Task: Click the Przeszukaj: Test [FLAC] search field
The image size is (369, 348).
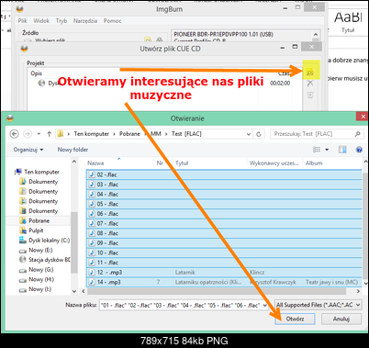Action: point(317,134)
